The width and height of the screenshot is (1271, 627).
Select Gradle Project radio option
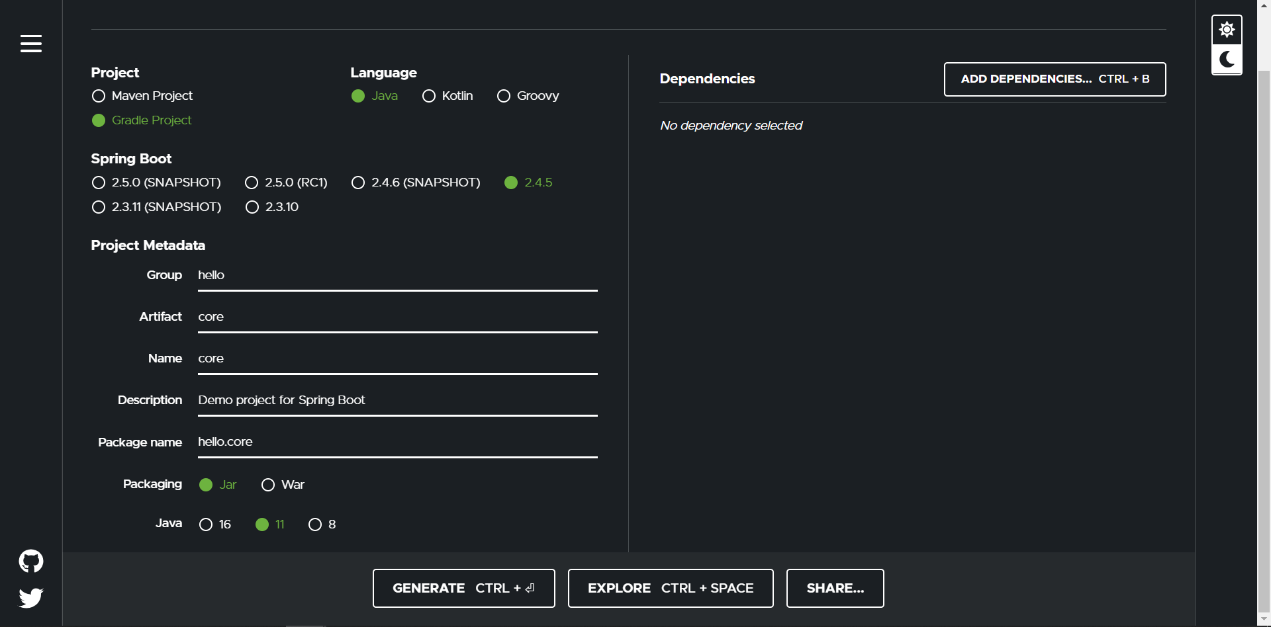click(x=142, y=120)
